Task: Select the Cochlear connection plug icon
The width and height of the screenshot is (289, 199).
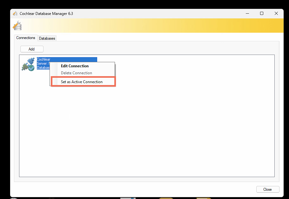Action: [28, 64]
